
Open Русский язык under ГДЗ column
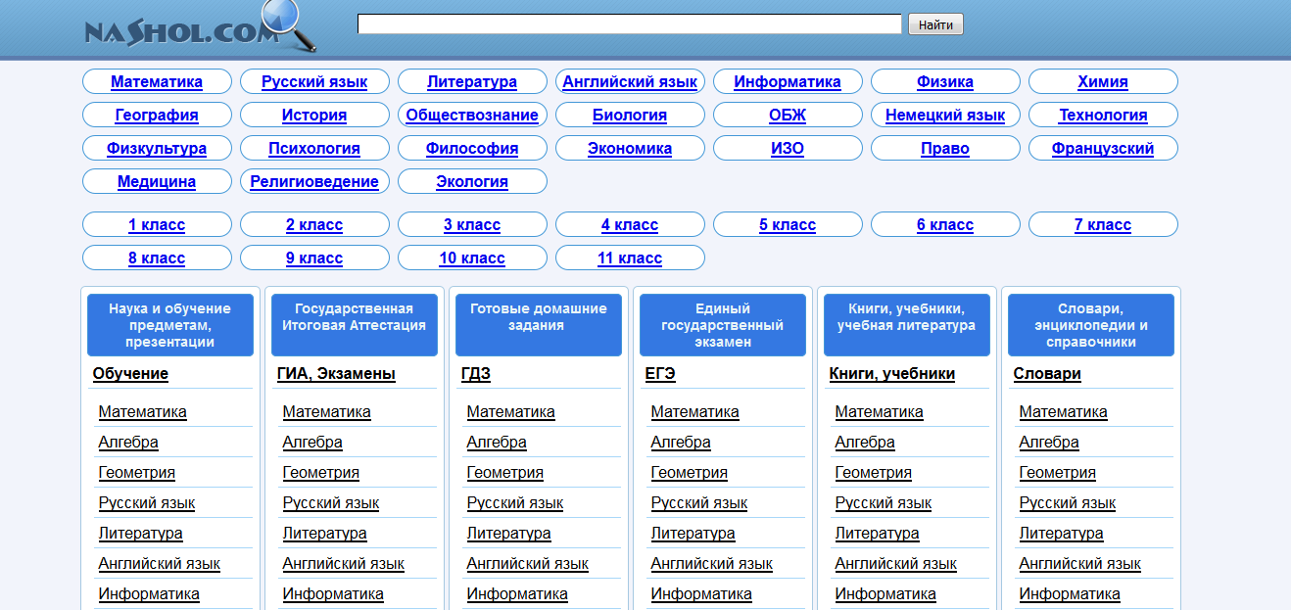(x=515, y=503)
